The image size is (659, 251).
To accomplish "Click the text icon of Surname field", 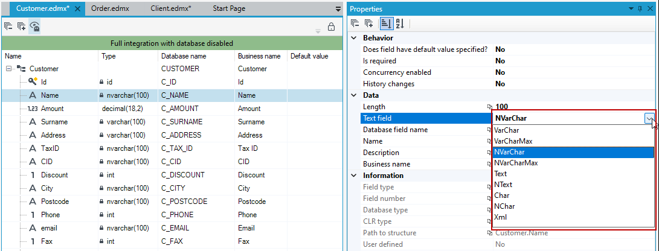I will (33, 122).
